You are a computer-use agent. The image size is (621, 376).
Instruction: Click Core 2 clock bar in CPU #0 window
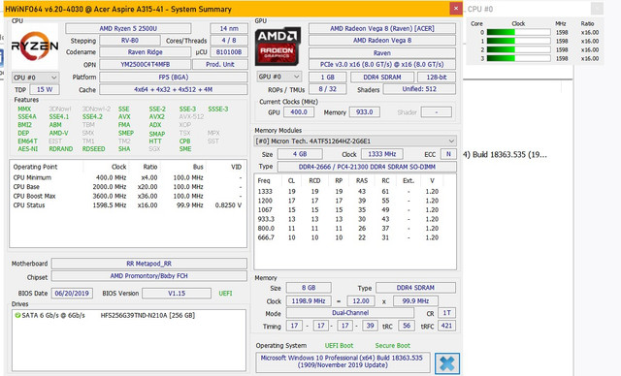click(518, 49)
